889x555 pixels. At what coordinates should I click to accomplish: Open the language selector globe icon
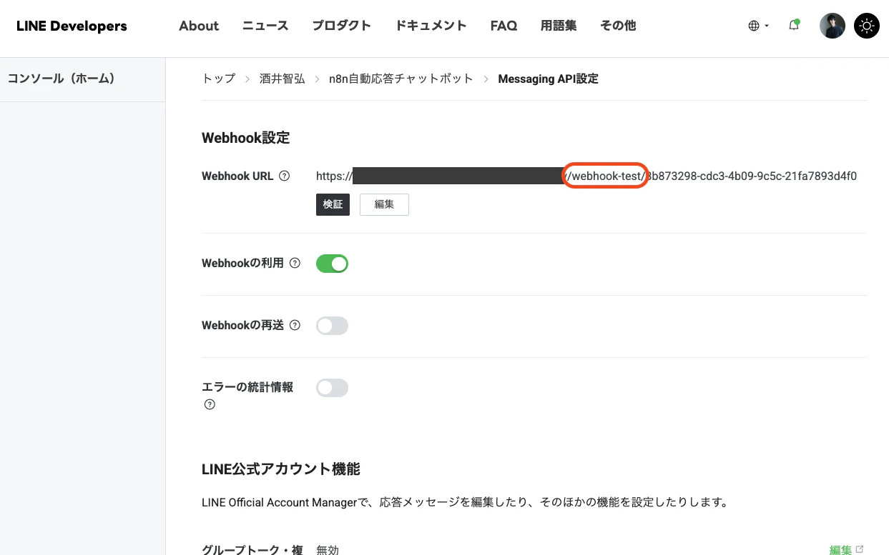pos(754,25)
